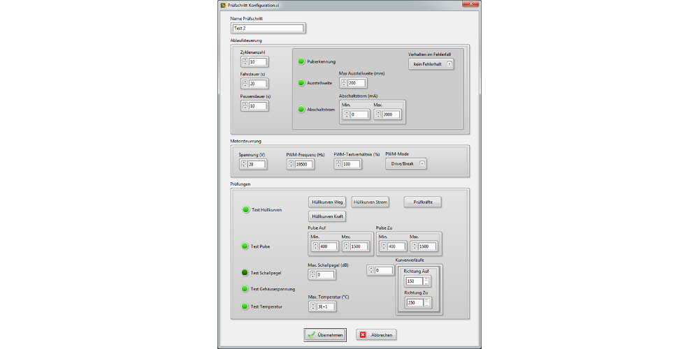The height and width of the screenshot is (349, 699).
Task: Click the Spannung (V) stepper arrows
Action: point(243,164)
